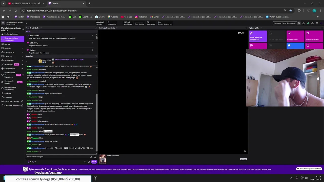The height and width of the screenshot is (182, 324).
Task: Click Editar dados da transmissão quick action
Action: [258, 36]
